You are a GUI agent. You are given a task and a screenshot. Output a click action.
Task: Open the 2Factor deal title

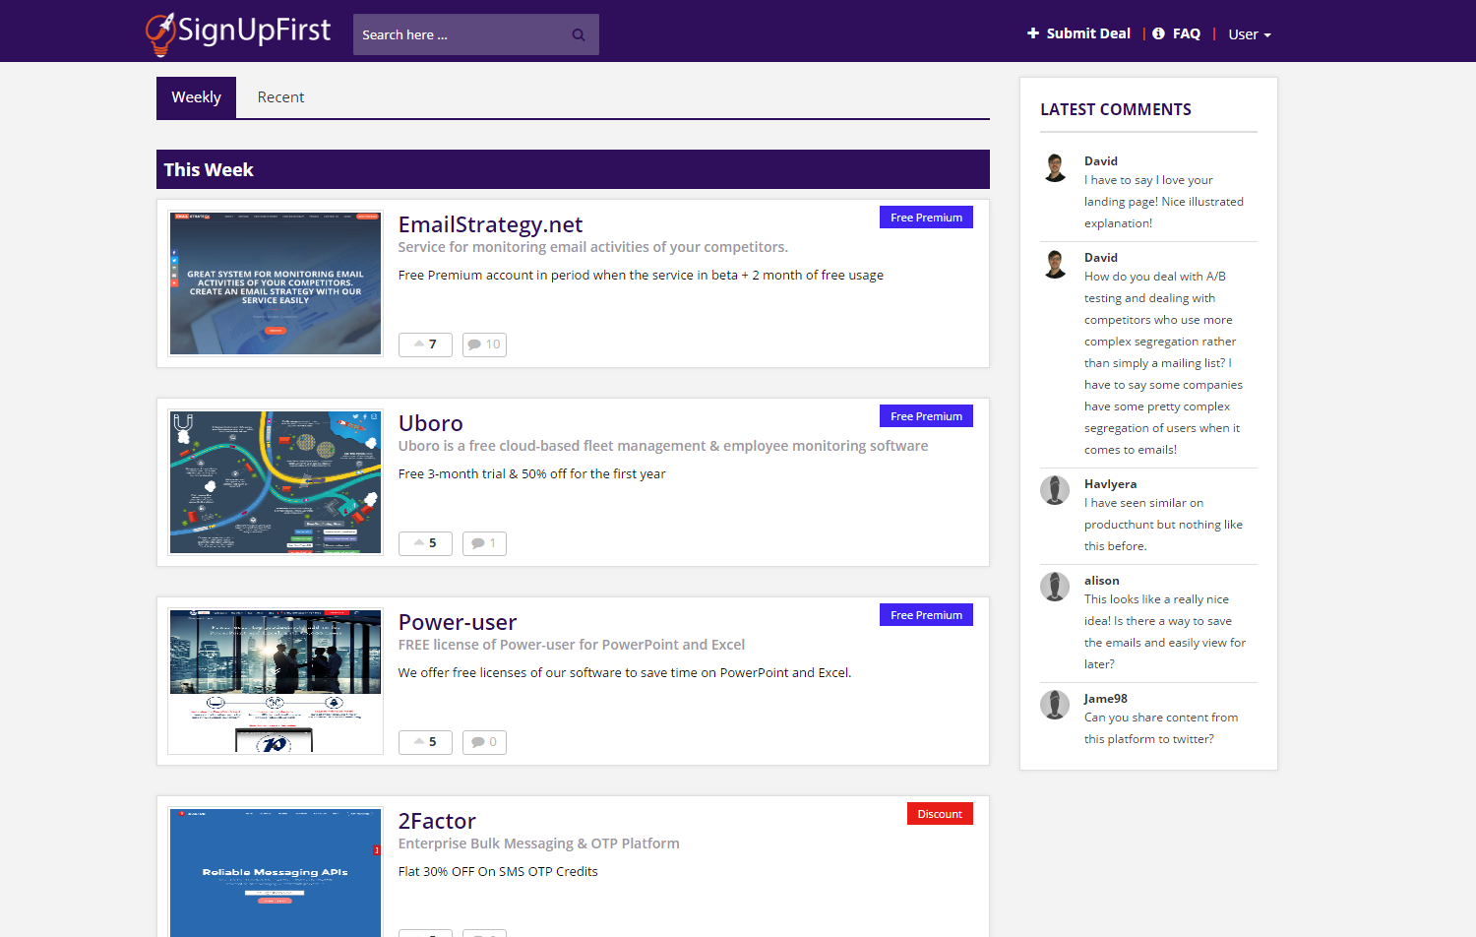coord(437,821)
